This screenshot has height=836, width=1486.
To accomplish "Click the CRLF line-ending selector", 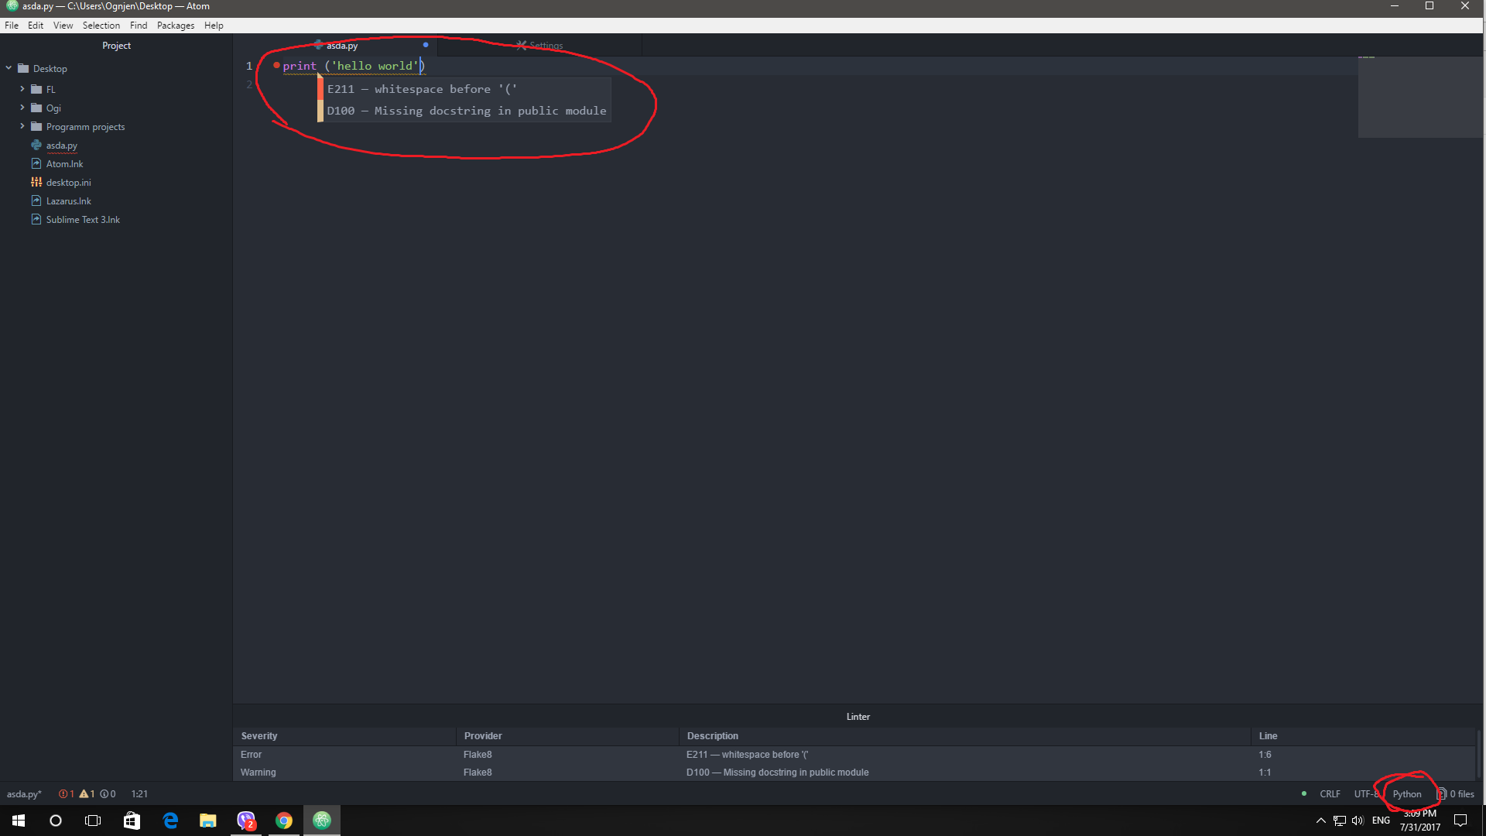I will click(x=1330, y=793).
